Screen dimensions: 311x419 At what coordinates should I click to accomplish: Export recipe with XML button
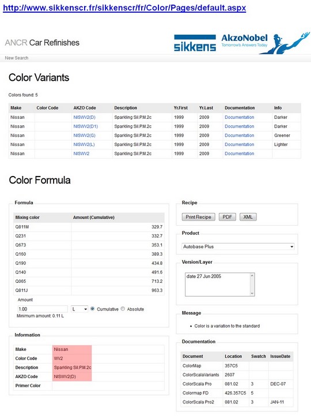pyautogui.click(x=248, y=217)
